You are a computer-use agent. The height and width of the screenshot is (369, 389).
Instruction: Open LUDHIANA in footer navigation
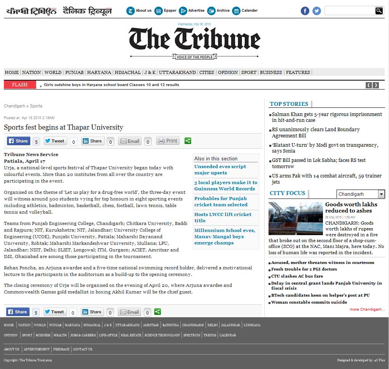pyautogui.click(x=252, y=325)
